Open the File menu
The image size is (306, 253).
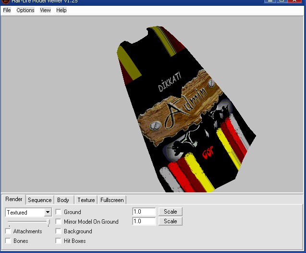[7, 10]
